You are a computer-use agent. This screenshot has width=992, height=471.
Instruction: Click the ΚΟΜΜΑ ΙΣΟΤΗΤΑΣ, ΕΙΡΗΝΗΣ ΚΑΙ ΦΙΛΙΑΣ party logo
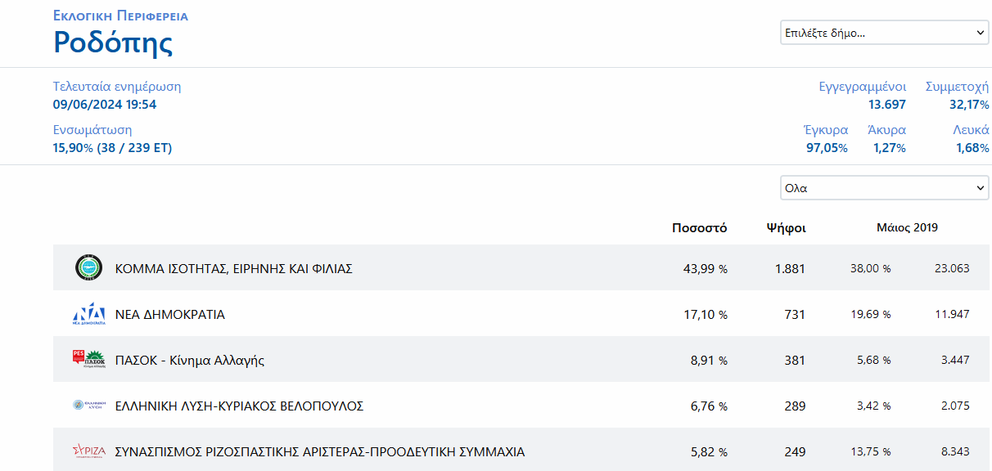[88, 267]
